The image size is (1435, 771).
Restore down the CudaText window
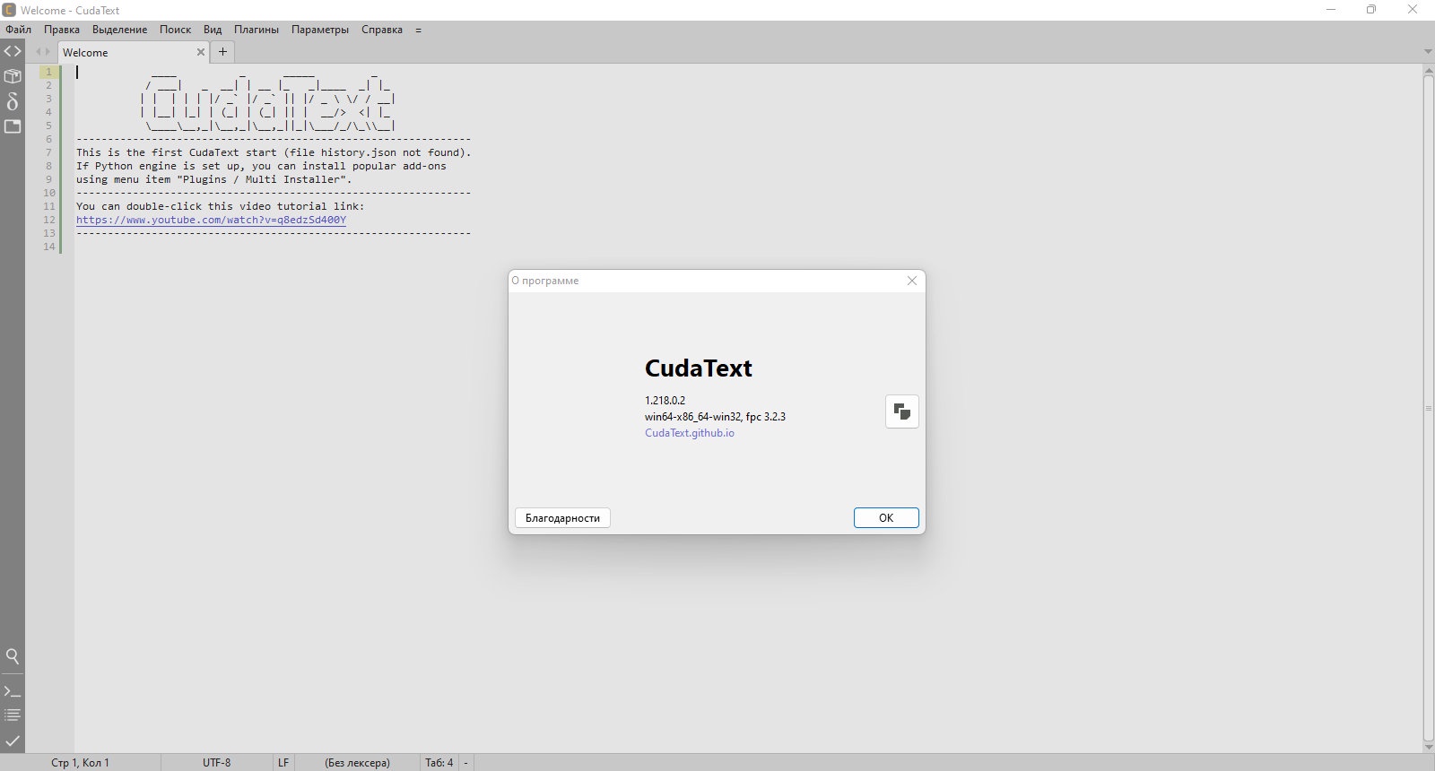click(1371, 10)
